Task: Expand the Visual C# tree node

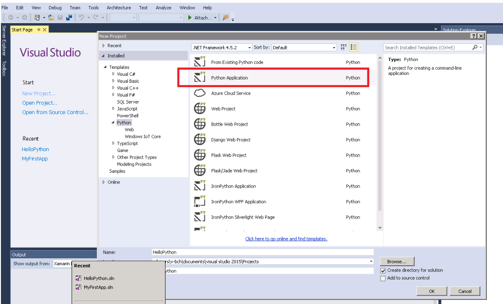Action: [x=113, y=74]
